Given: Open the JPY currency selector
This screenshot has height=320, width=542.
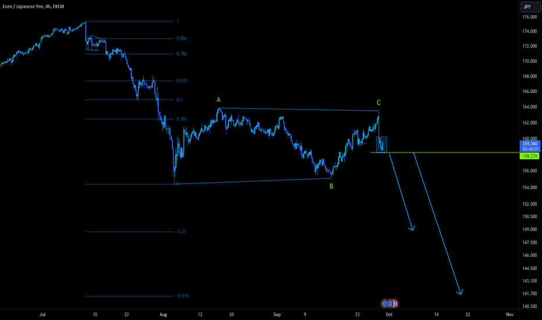Looking at the screenshot, I should pos(530,6).
